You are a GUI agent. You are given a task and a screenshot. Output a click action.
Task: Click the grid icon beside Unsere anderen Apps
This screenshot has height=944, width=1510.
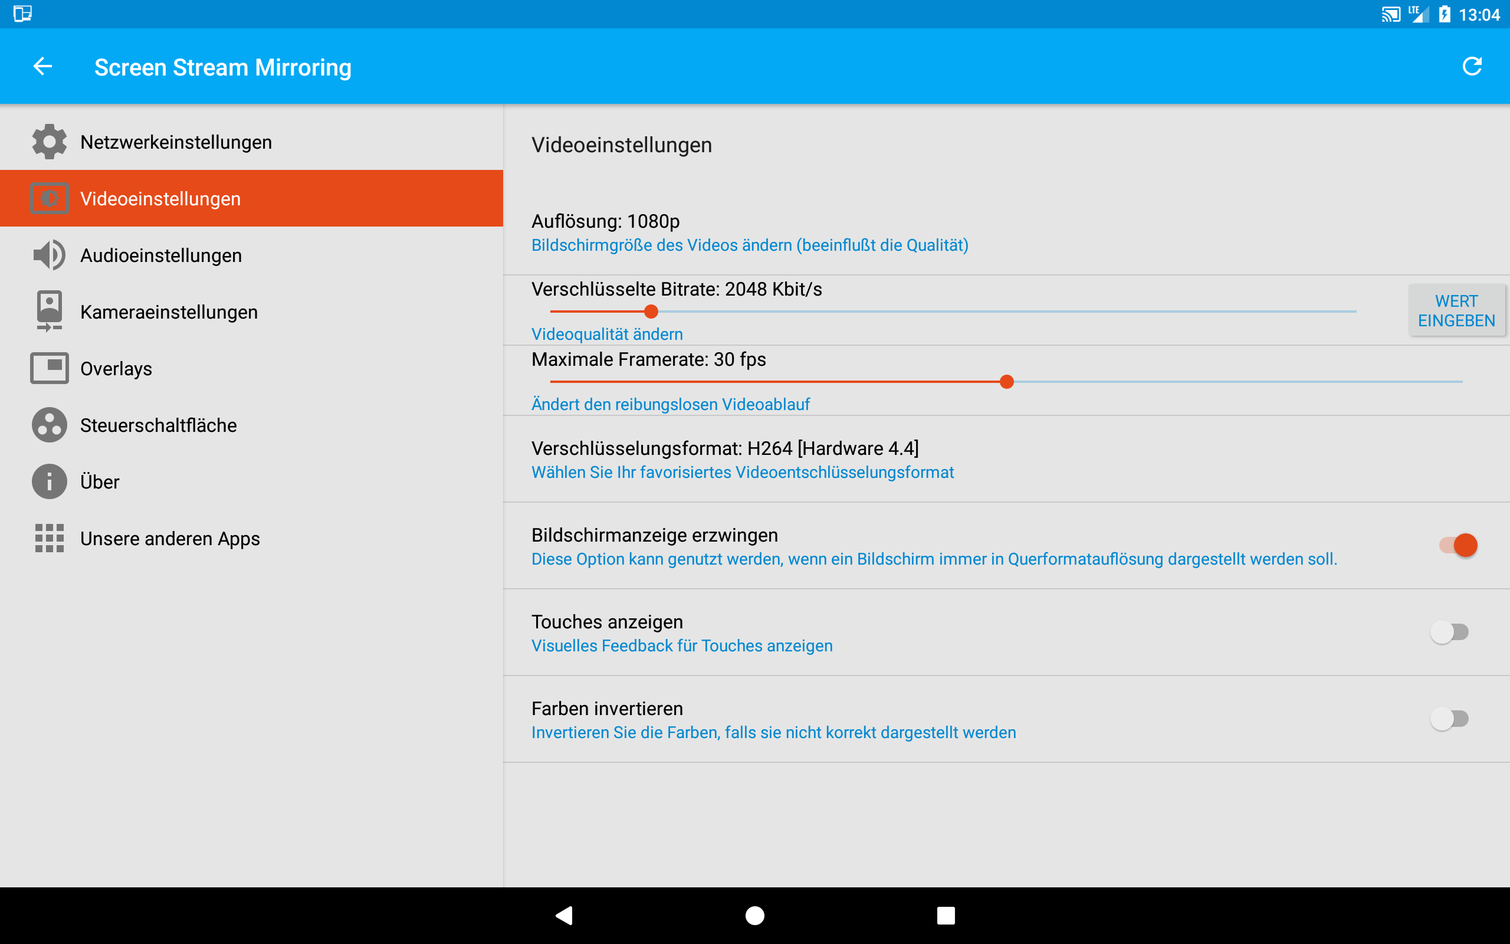click(x=50, y=538)
